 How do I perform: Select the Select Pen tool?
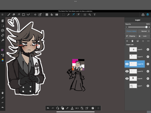pyautogui.click(x=73, y=15)
